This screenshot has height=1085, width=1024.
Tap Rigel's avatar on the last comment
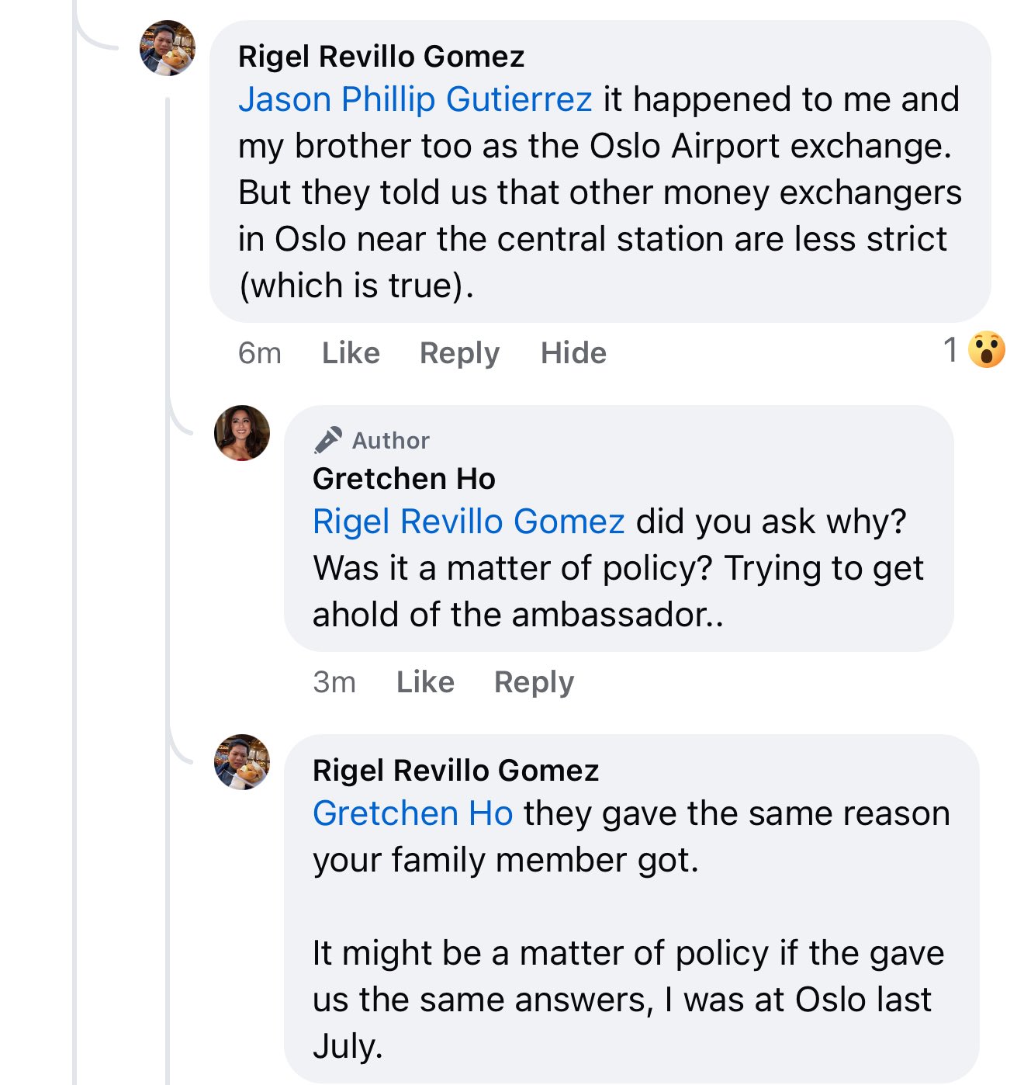tap(242, 762)
